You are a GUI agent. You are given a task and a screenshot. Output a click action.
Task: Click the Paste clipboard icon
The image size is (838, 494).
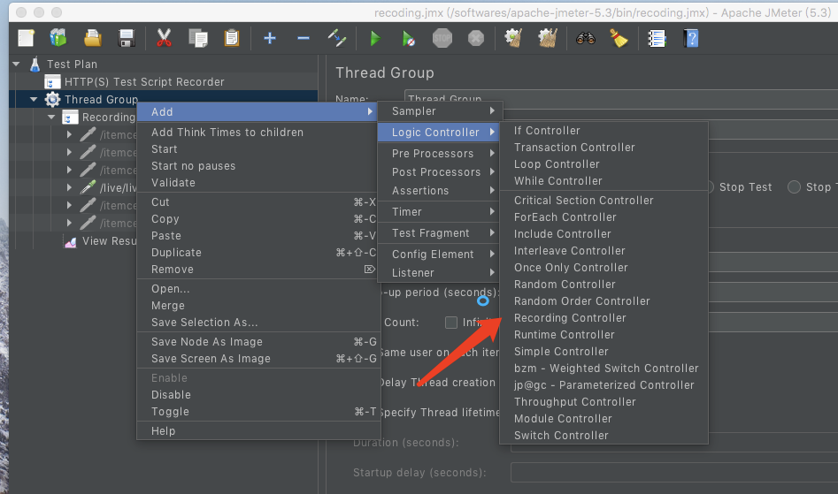click(232, 38)
